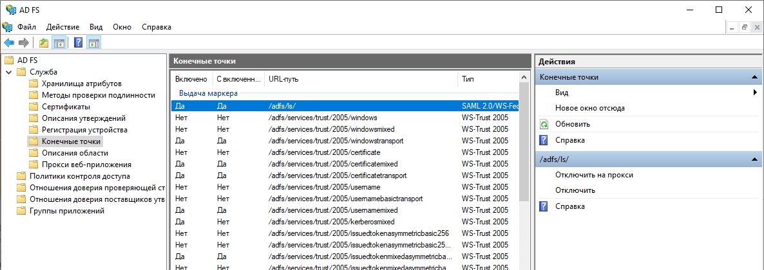
Task: Collapse the /adfs/ls/ actions section
Action: tap(753, 159)
